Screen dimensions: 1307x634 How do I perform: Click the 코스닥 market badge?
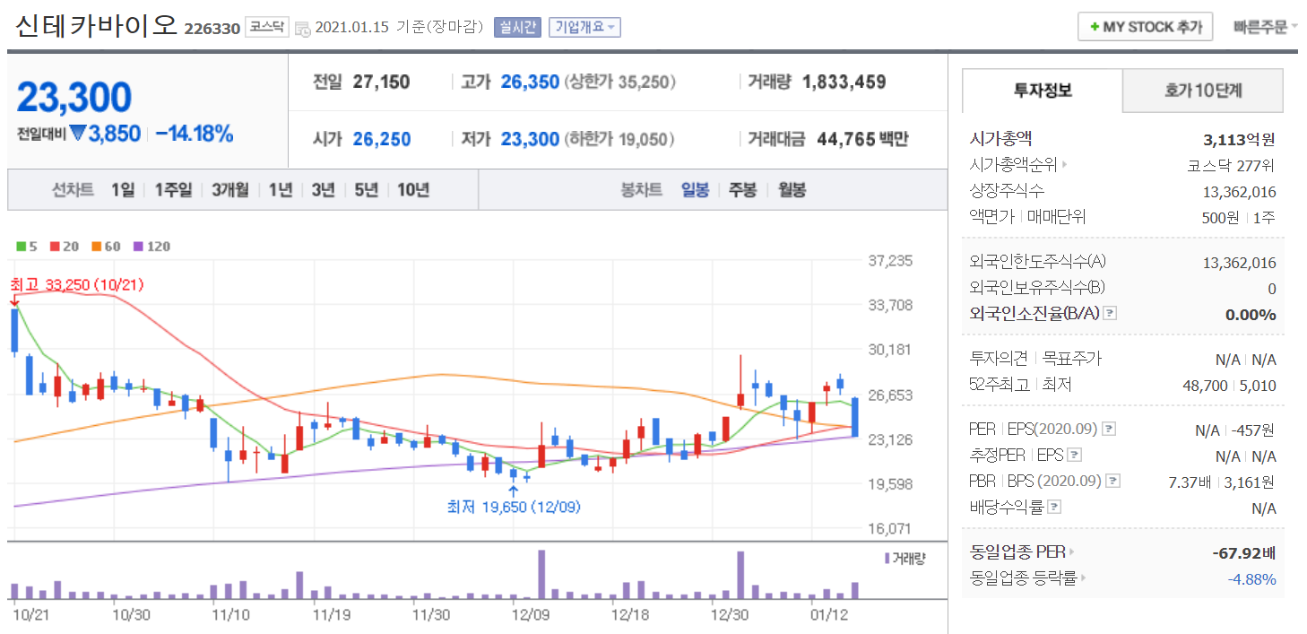click(266, 27)
